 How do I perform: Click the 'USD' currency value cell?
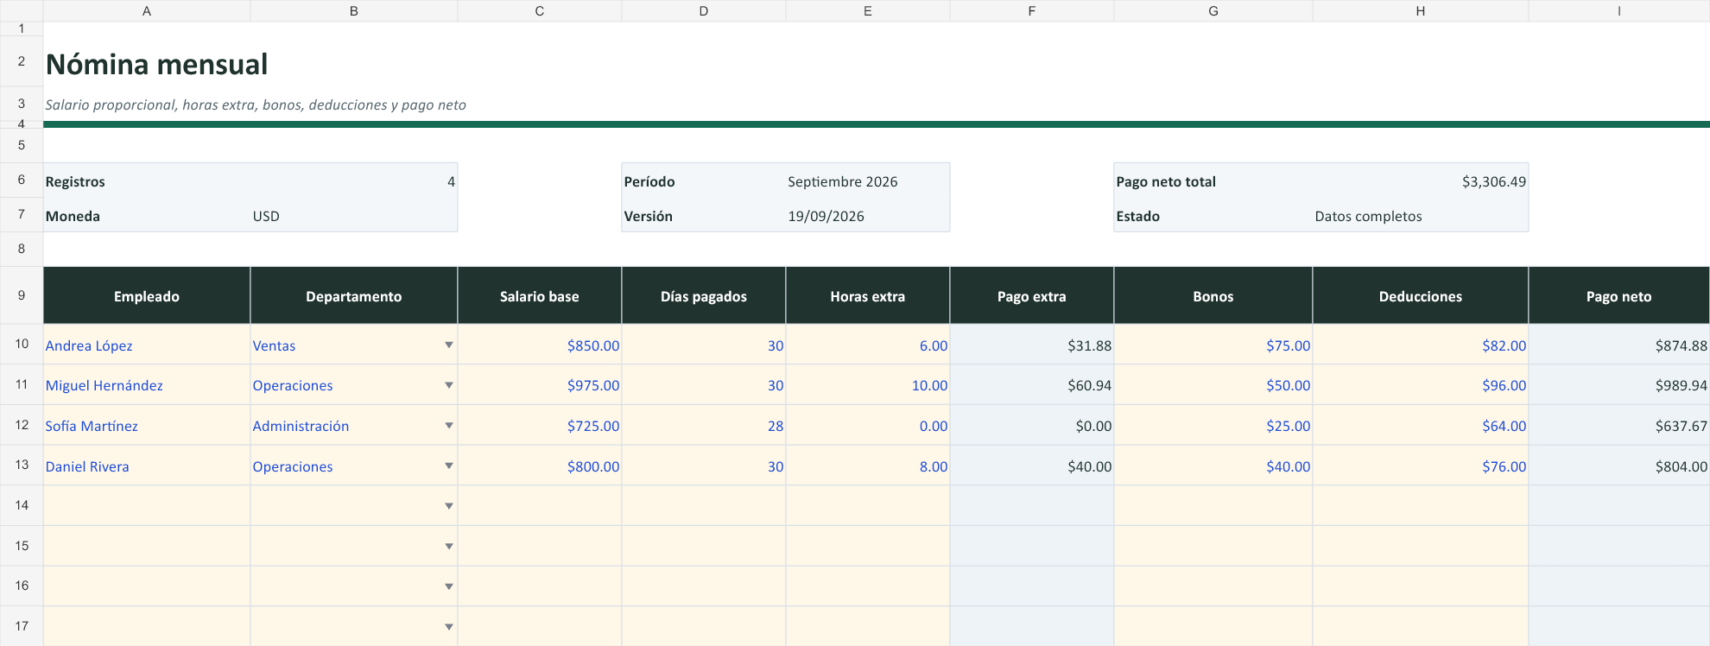pyautogui.click(x=354, y=215)
